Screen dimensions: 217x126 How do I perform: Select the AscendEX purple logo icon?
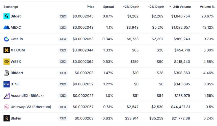(x=7, y=96)
